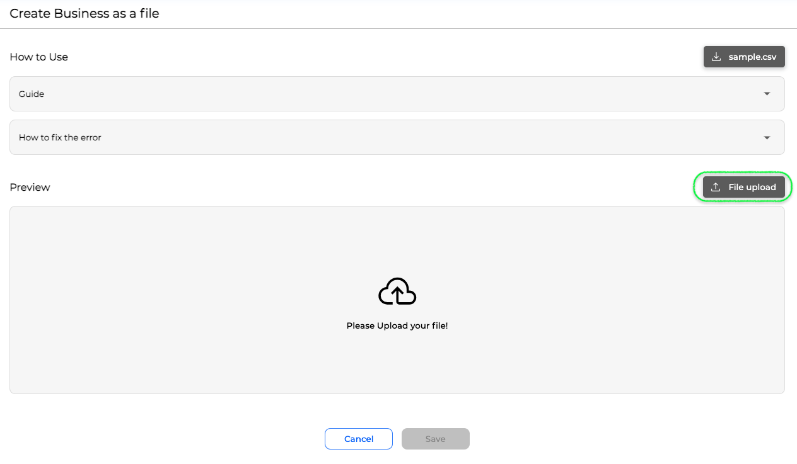Screen dimensions: 797x464
Task: Click the 'File upload' text label
Action: tap(752, 187)
